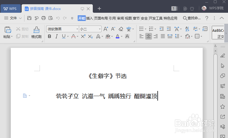Viewport: 228px width, 138px height.
Task: Toggle Subscript X₂
Action: click(x=90, y=37)
